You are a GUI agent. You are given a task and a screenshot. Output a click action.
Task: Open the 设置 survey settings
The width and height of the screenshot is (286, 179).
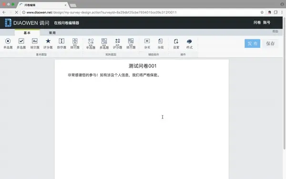point(176,43)
